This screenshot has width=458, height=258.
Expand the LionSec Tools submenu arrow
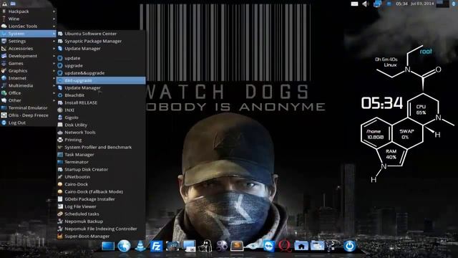tap(54, 27)
